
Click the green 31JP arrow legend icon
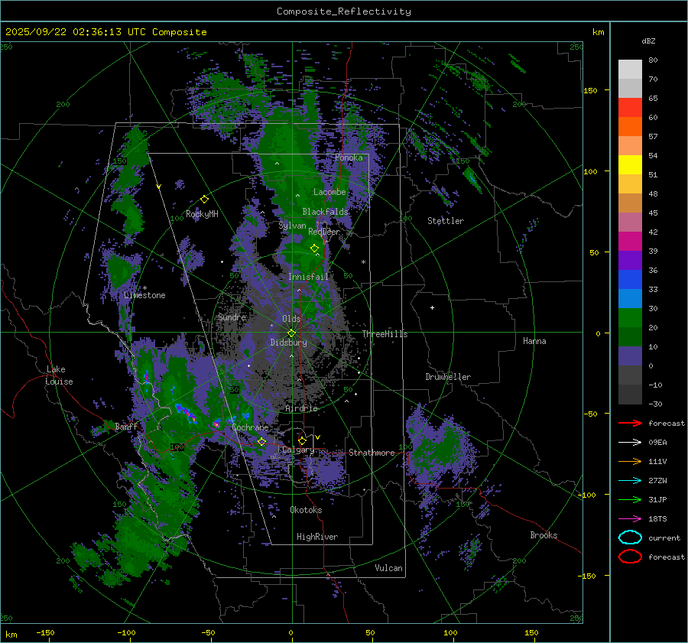pyautogui.click(x=630, y=499)
